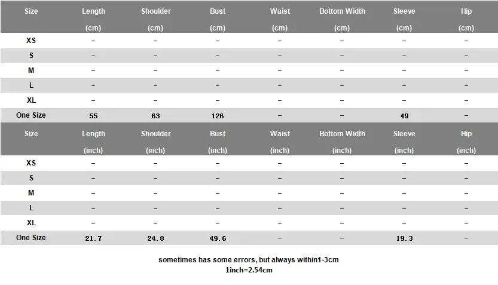Viewport: 498px width, 285px height.
Task: Click the 1inch=2.54cm conversion note
Action: [x=249, y=270]
